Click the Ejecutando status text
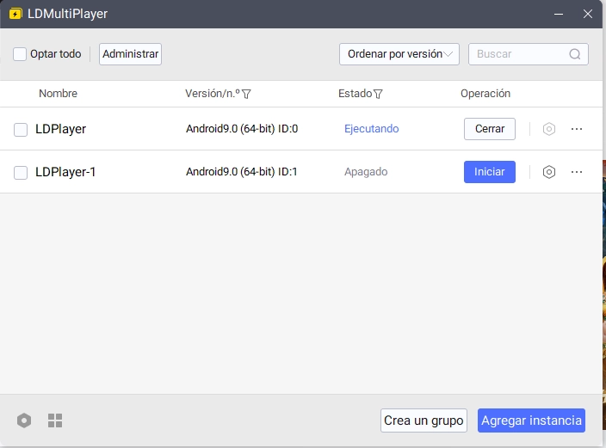The height and width of the screenshot is (448, 606). [x=371, y=129]
